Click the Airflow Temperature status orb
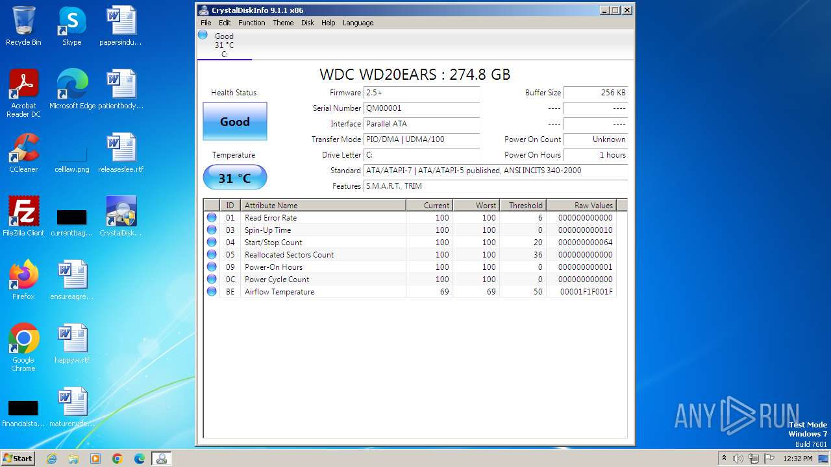This screenshot has width=831, height=467. [212, 292]
